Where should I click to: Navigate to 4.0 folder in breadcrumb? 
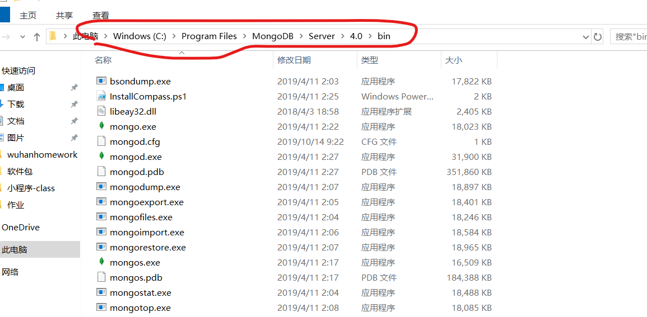coord(356,36)
